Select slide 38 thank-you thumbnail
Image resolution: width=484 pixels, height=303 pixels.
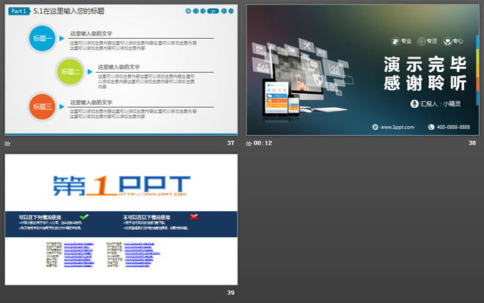click(362, 70)
